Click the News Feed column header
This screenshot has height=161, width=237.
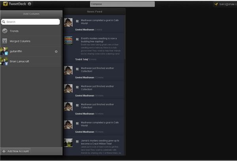pyautogui.click(x=95, y=11)
